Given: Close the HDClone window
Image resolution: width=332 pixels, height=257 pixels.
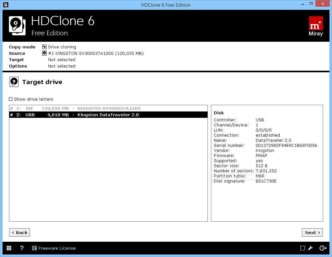Looking at the screenshot, I should (322, 4).
